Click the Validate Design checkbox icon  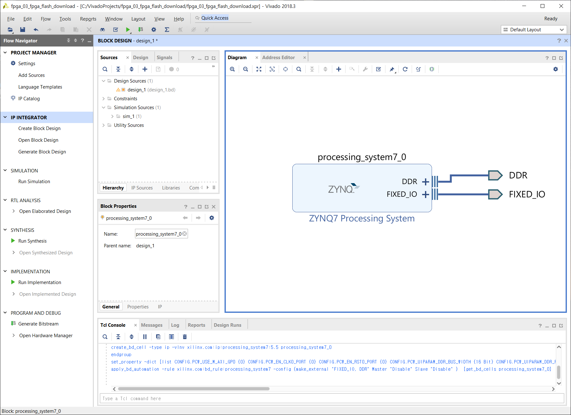tap(378, 69)
